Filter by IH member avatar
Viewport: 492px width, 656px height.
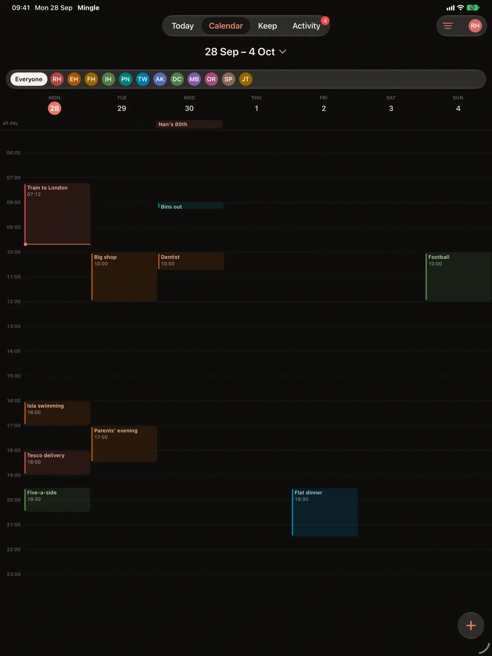(x=108, y=79)
